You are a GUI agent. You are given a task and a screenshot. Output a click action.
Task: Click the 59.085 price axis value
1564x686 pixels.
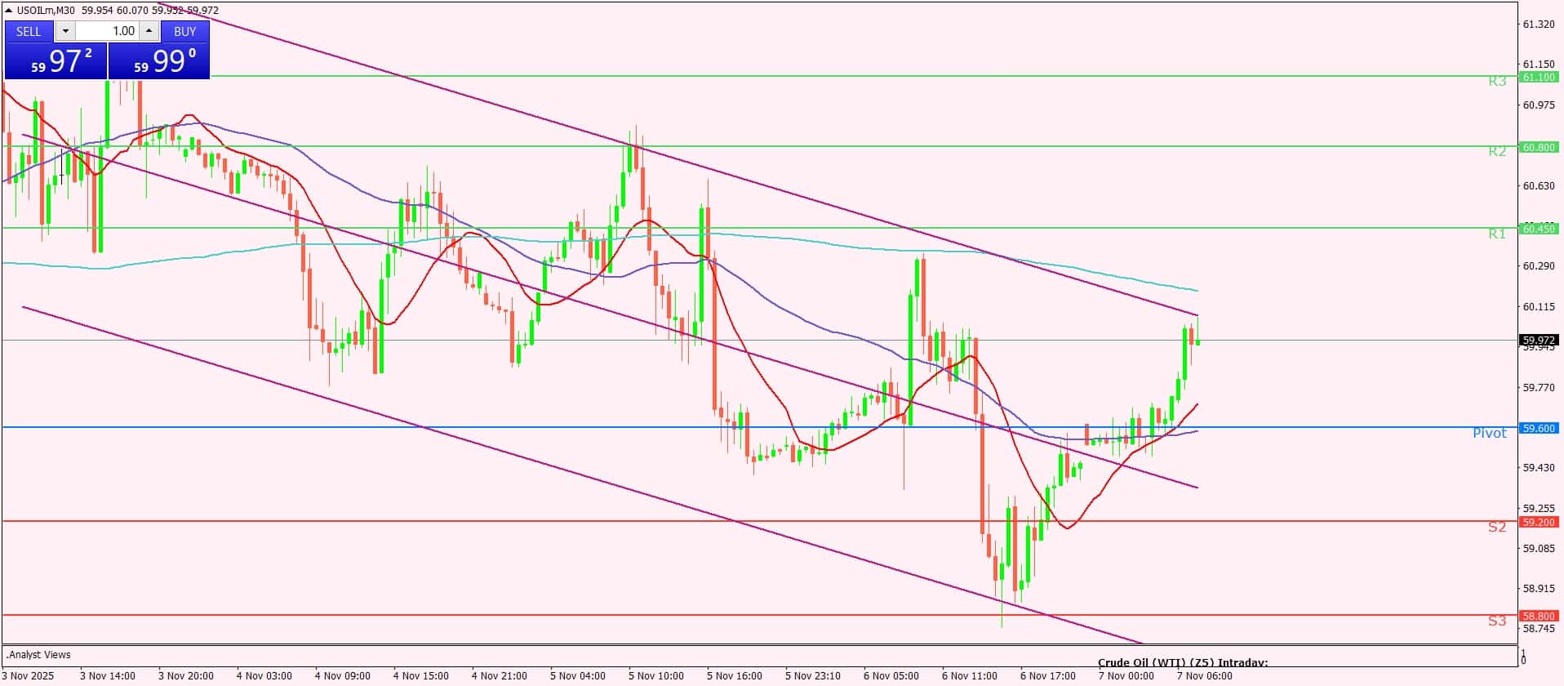pyautogui.click(x=1539, y=549)
